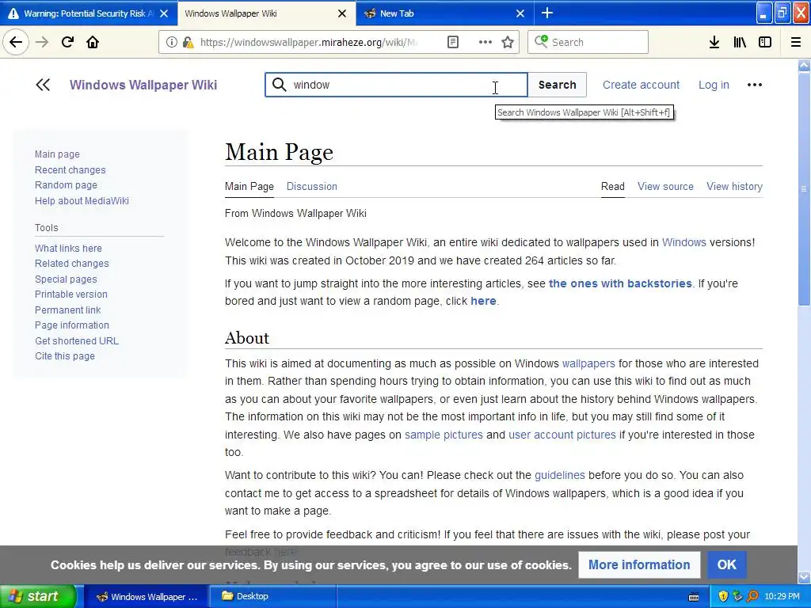The image size is (811, 608).
Task: Open wiki personal tools three-dot menu
Action: coord(754,85)
